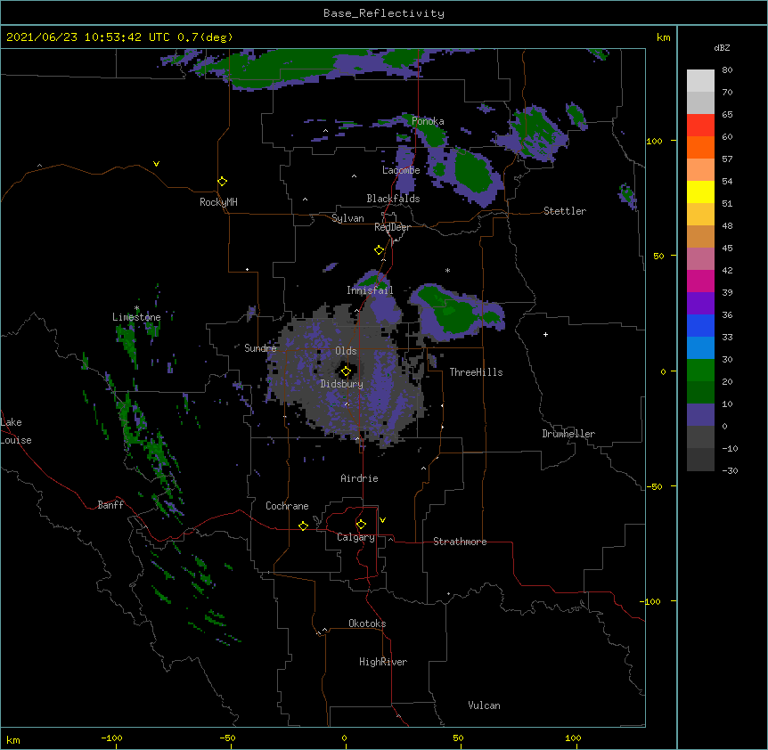Pick the purple 39 dBZ color swatch
The width and height of the screenshot is (768, 750).
tap(700, 304)
